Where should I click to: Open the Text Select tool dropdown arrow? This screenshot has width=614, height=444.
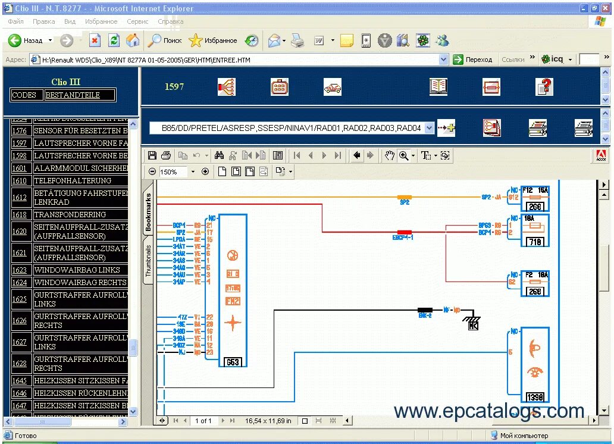tap(436, 156)
